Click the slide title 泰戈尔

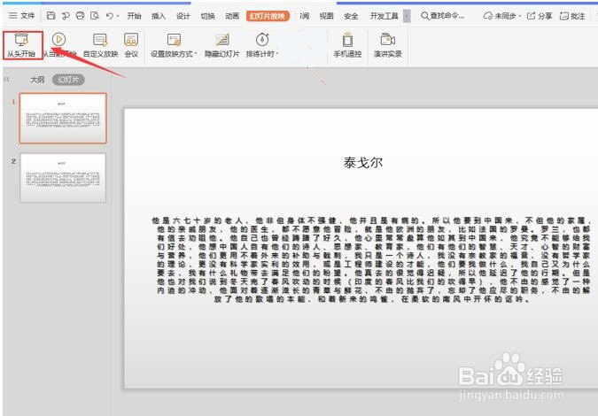point(362,163)
